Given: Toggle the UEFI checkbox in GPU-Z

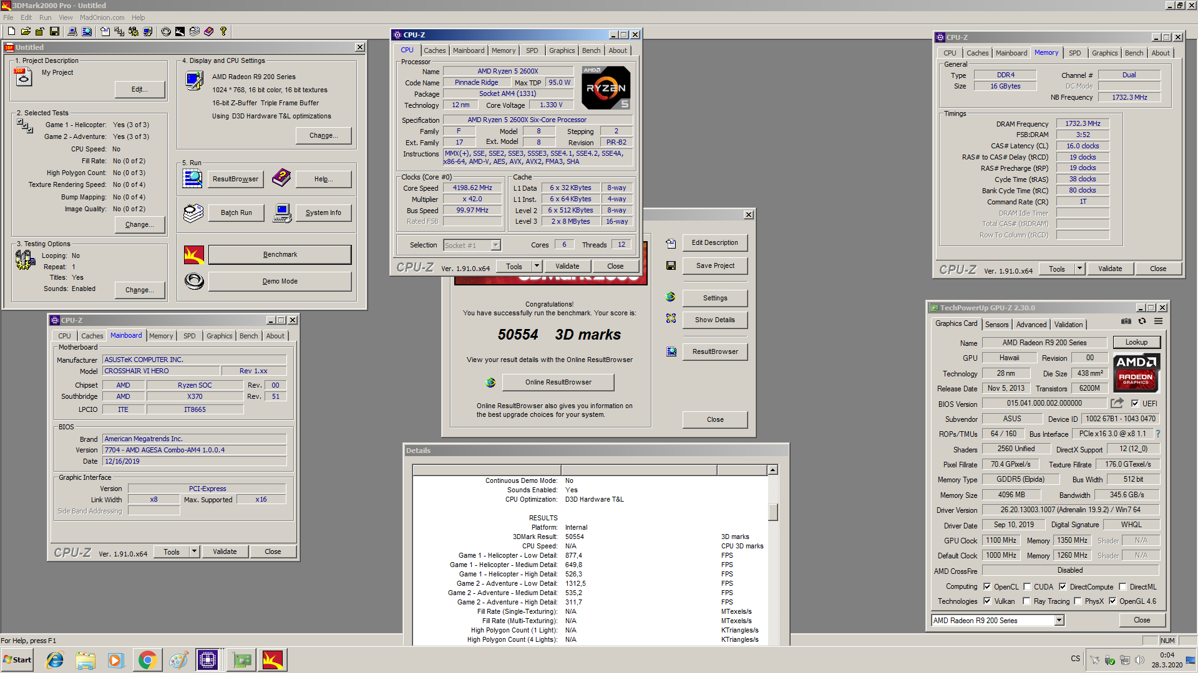Looking at the screenshot, I should tap(1135, 404).
